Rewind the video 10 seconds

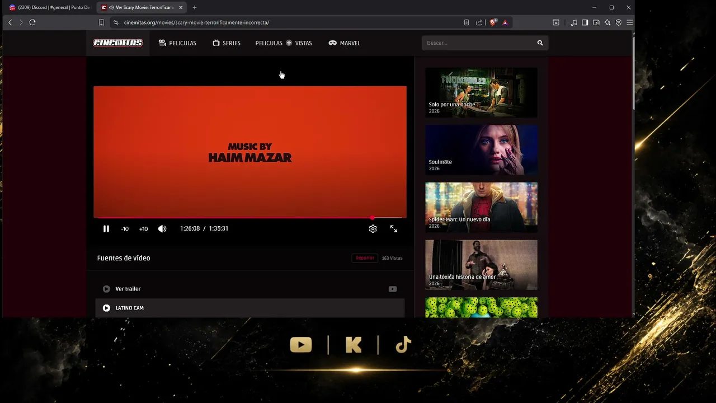tap(125, 228)
